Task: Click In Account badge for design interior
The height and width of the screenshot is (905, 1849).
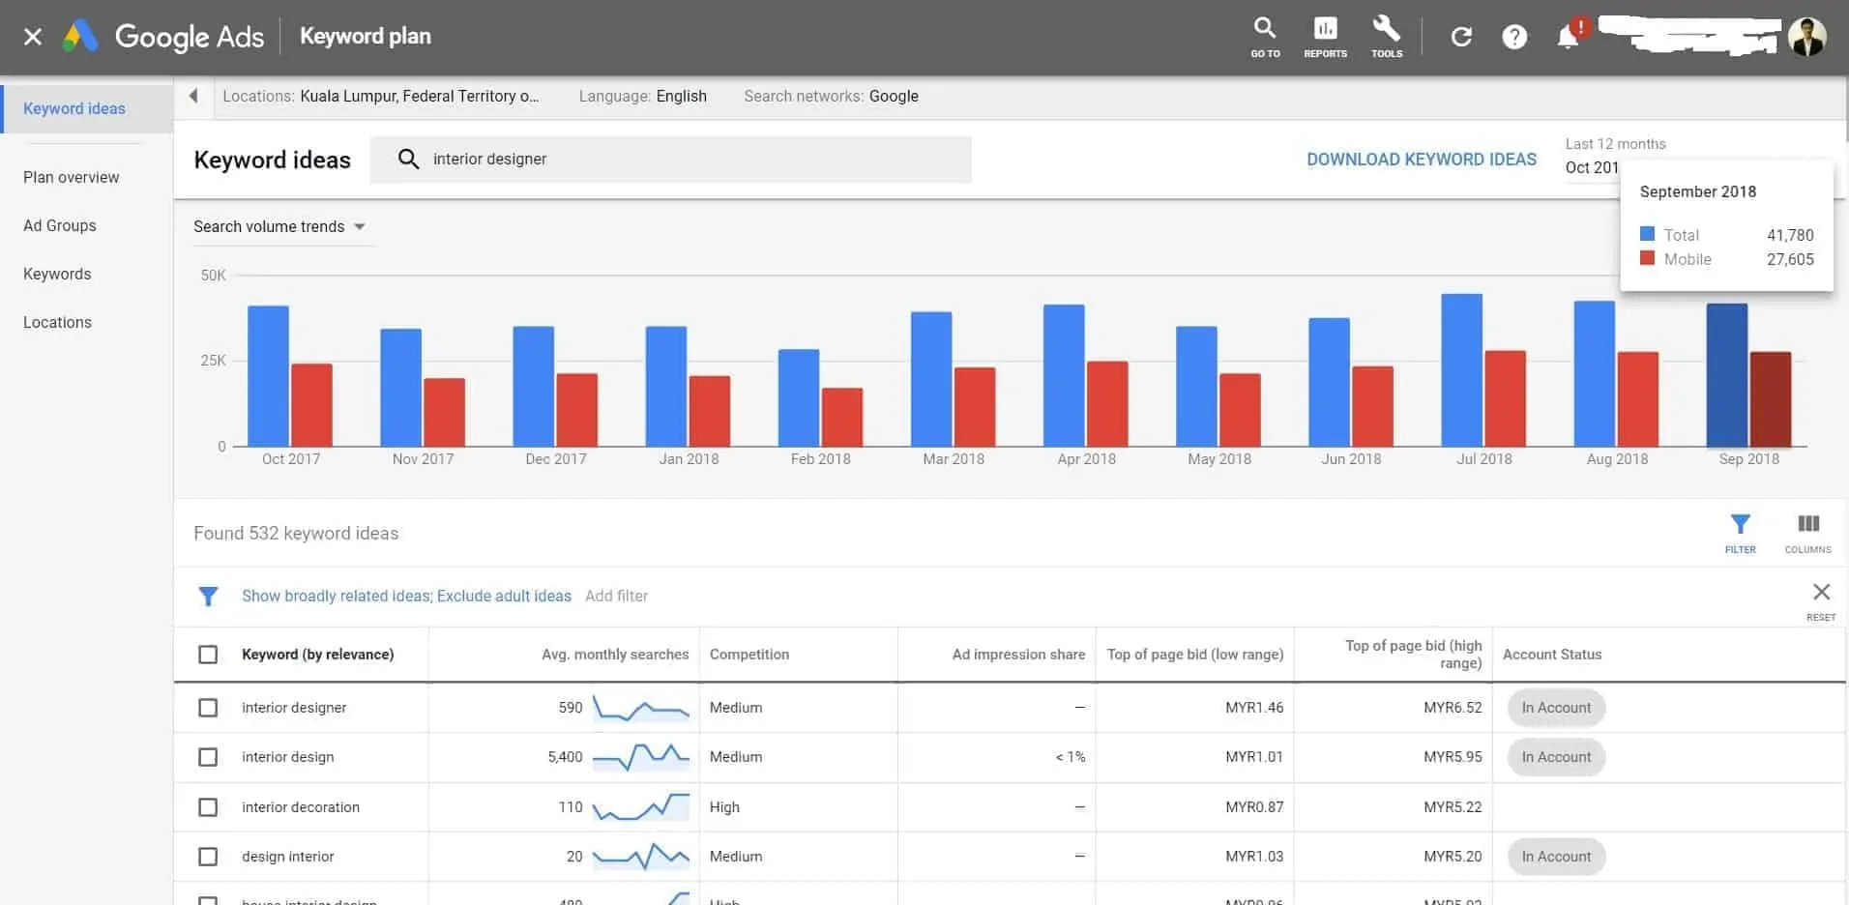Action: point(1556,857)
